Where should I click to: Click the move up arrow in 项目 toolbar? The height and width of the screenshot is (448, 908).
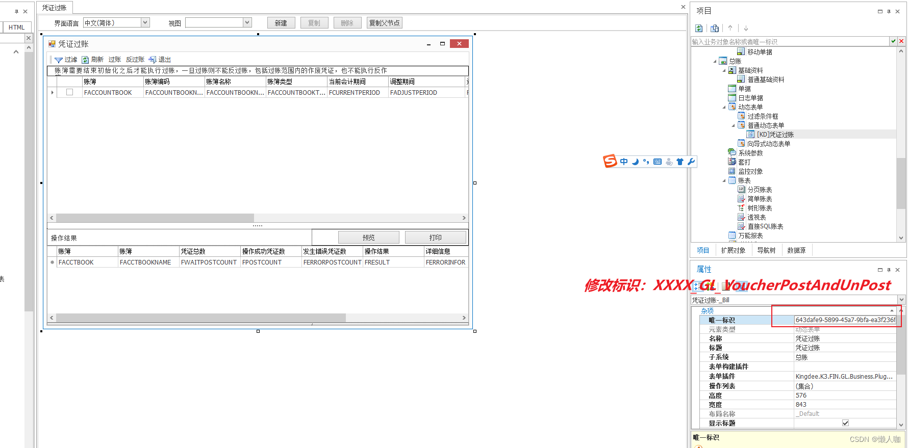point(730,28)
